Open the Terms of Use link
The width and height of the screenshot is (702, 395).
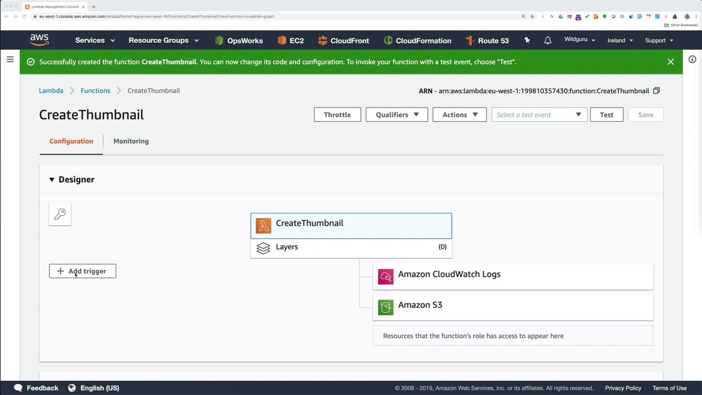tap(670, 388)
